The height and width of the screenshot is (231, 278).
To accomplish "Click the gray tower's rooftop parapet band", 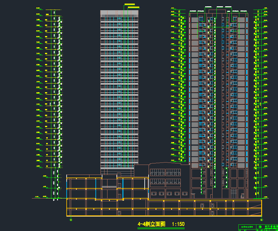I will pos(119,13).
